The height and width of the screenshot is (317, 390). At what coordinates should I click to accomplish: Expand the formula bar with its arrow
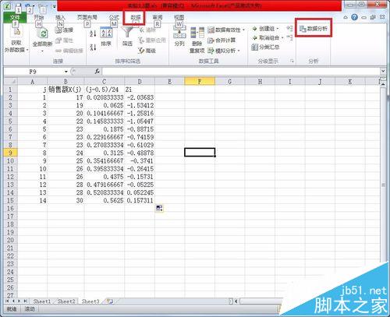[383, 72]
